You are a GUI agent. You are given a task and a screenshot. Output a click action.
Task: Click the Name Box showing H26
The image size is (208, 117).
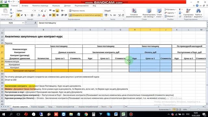[11, 23]
